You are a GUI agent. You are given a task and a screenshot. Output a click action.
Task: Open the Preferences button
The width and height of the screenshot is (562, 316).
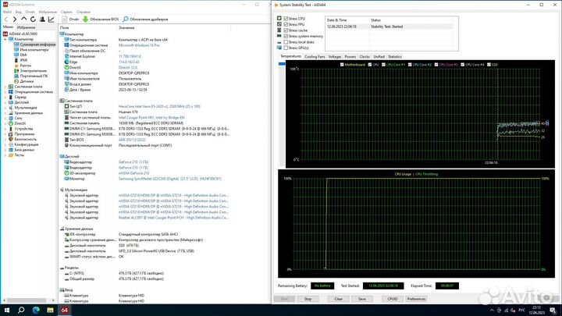tap(416, 299)
